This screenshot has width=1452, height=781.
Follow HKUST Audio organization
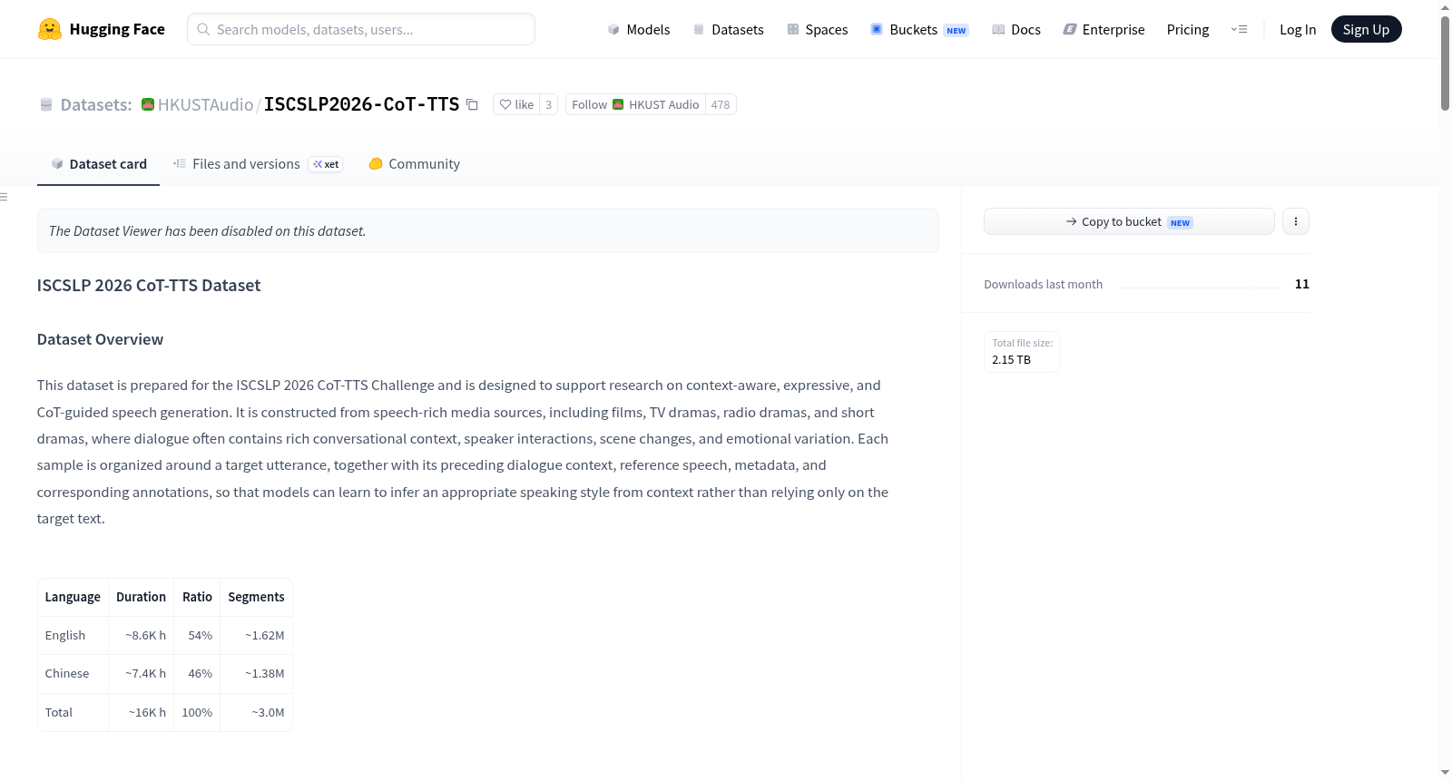(x=635, y=104)
